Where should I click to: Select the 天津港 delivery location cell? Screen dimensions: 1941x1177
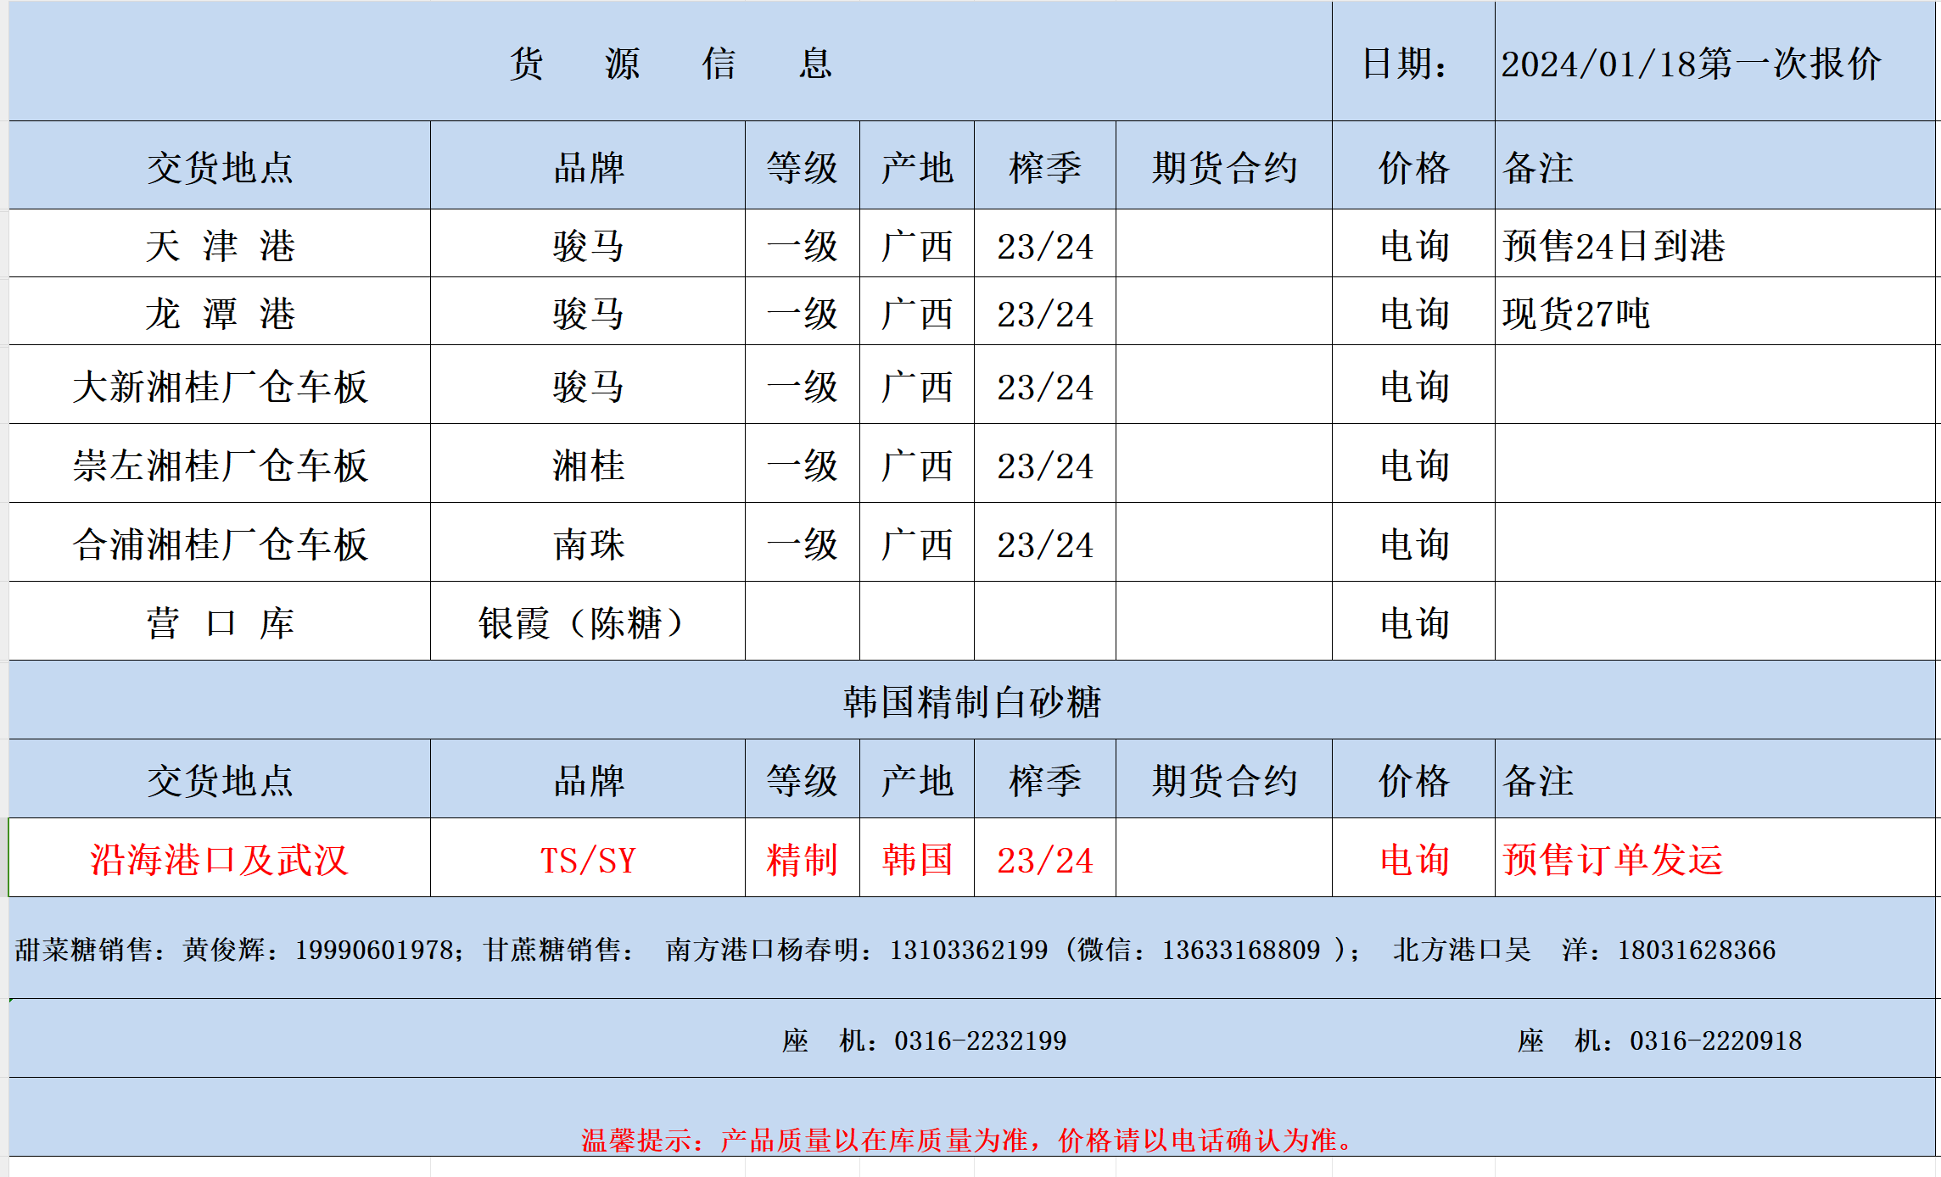click(x=220, y=246)
